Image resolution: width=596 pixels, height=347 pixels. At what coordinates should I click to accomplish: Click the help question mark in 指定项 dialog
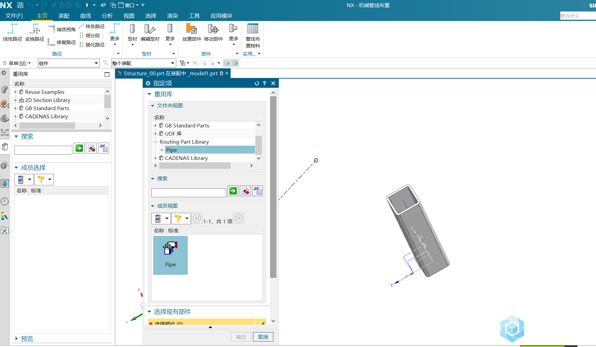click(x=265, y=83)
